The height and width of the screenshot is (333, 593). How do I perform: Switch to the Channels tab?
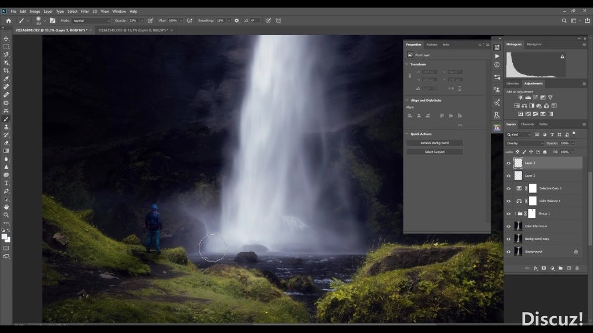pyautogui.click(x=527, y=124)
